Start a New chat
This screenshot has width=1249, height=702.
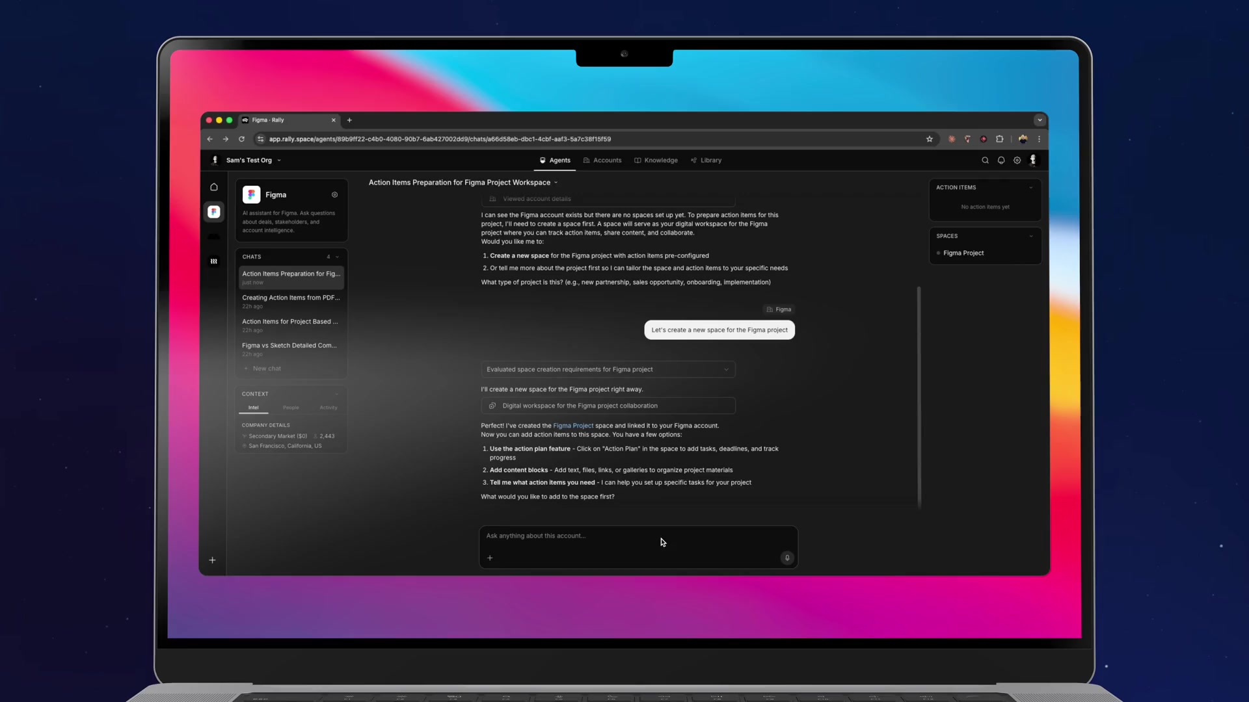[x=266, y=369]
